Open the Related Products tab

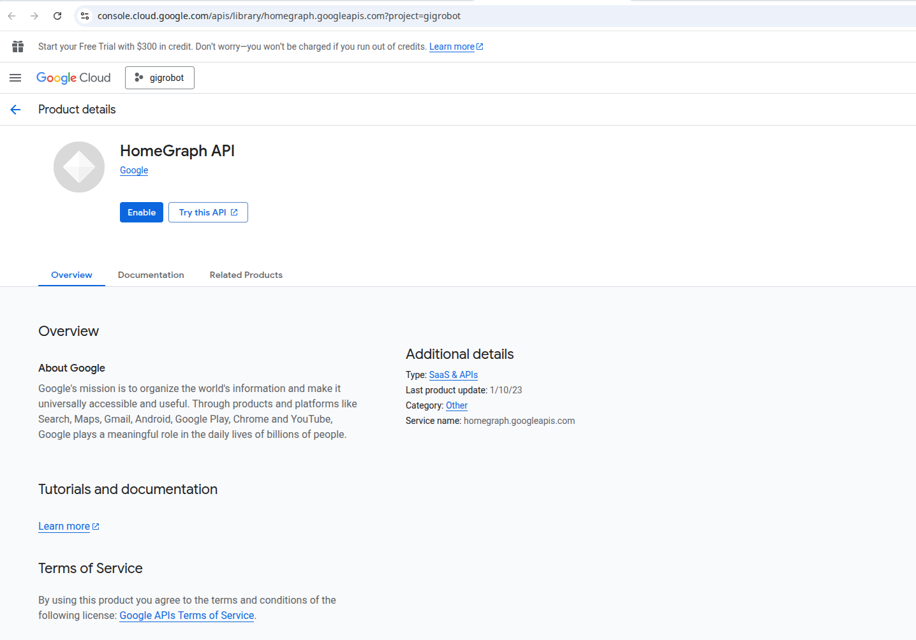pos(246,275)
